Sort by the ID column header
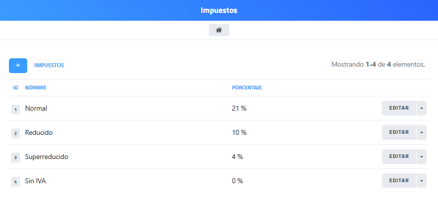This screenshot has height=201, width=438. [x=16, y=88]
